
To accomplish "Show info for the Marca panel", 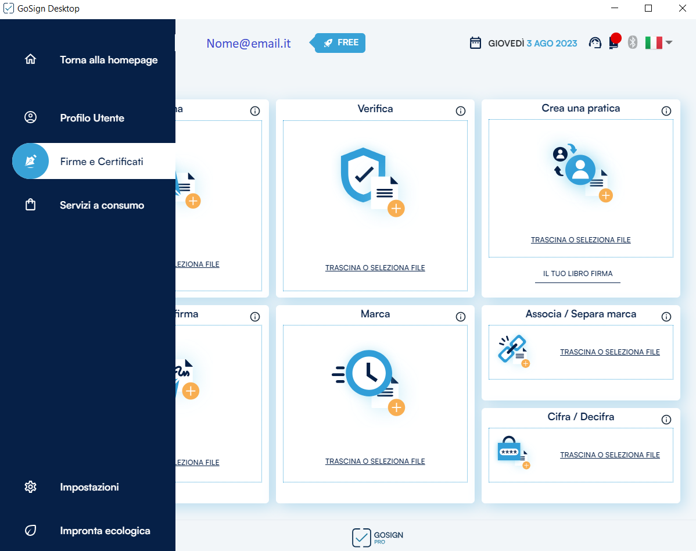I will pyautogui.click(x=461, y=317).
